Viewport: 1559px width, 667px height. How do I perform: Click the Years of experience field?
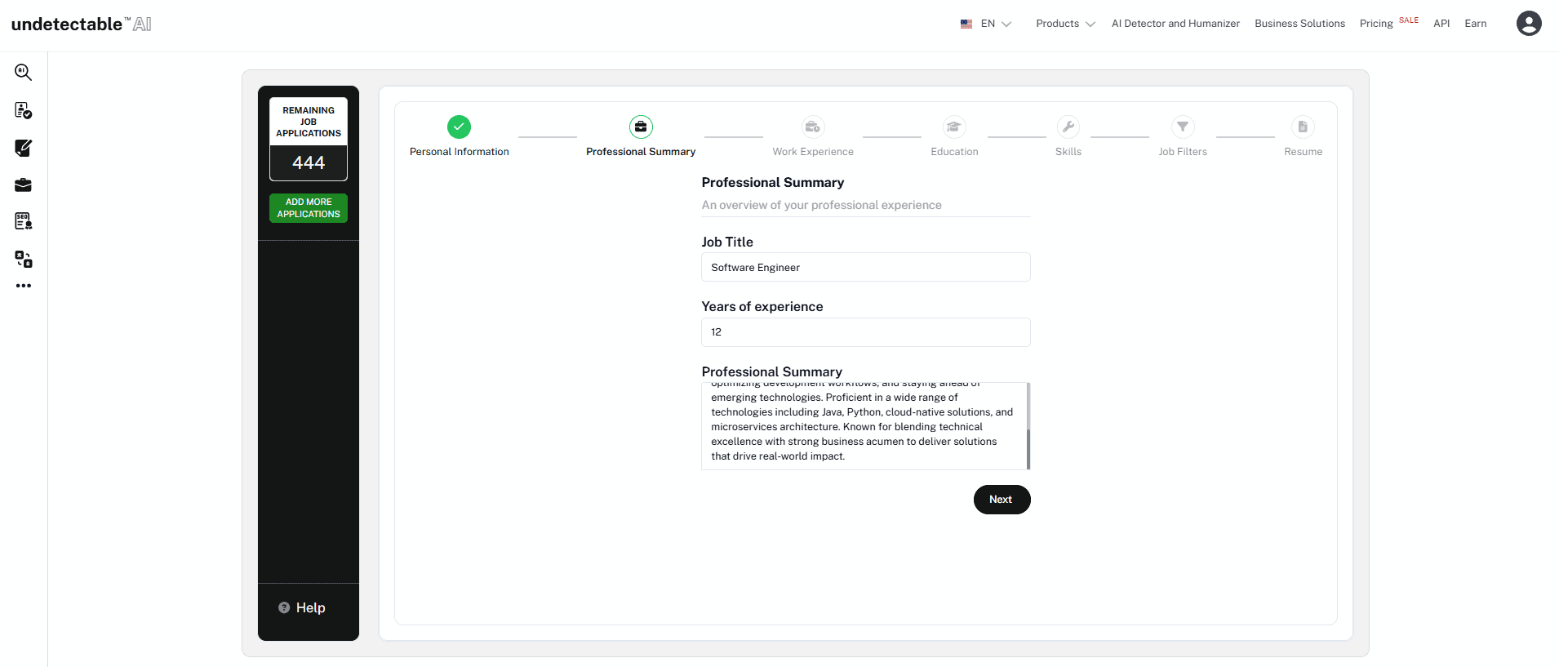[x=865, y=332]
